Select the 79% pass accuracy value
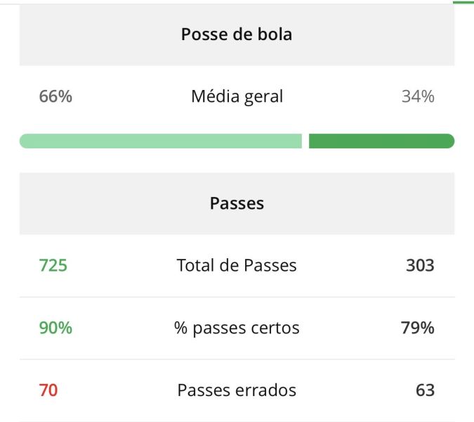Viewport: 474px width, 422px height. point(418,328)
